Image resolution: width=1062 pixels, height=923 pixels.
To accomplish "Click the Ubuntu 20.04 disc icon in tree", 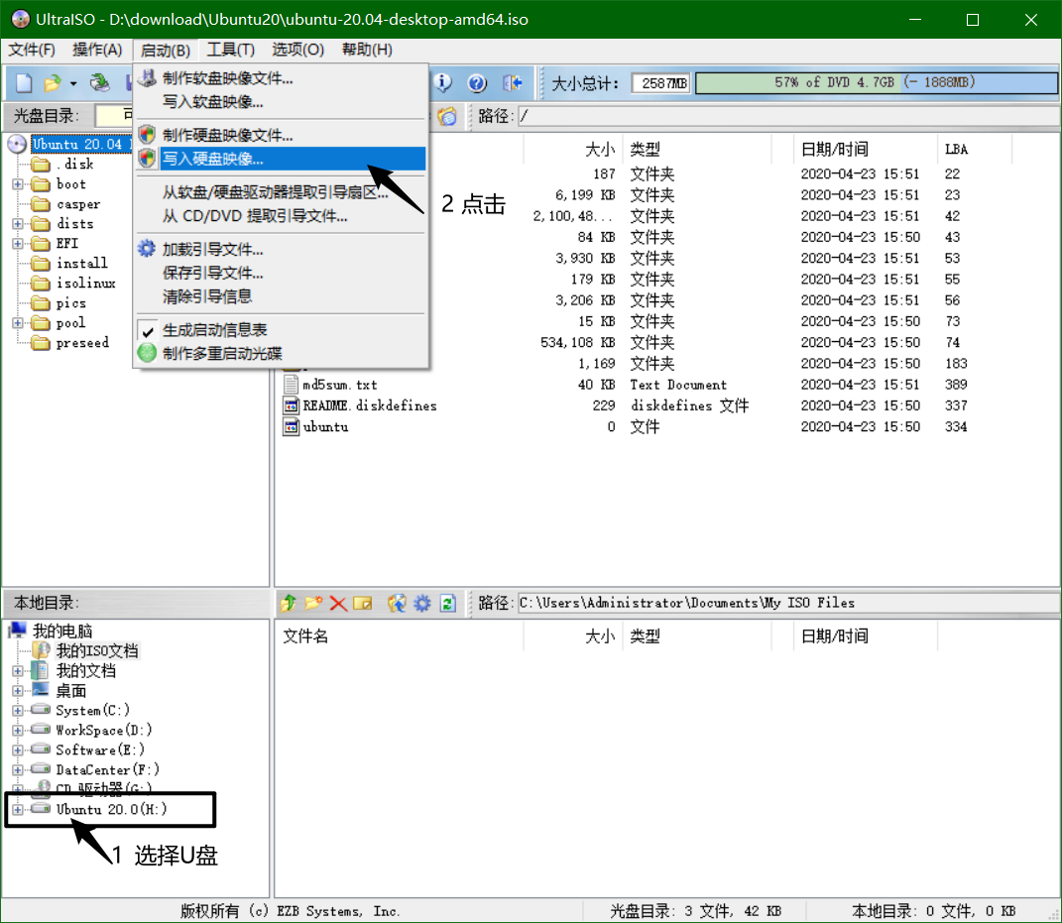I will tap(17, 144).
